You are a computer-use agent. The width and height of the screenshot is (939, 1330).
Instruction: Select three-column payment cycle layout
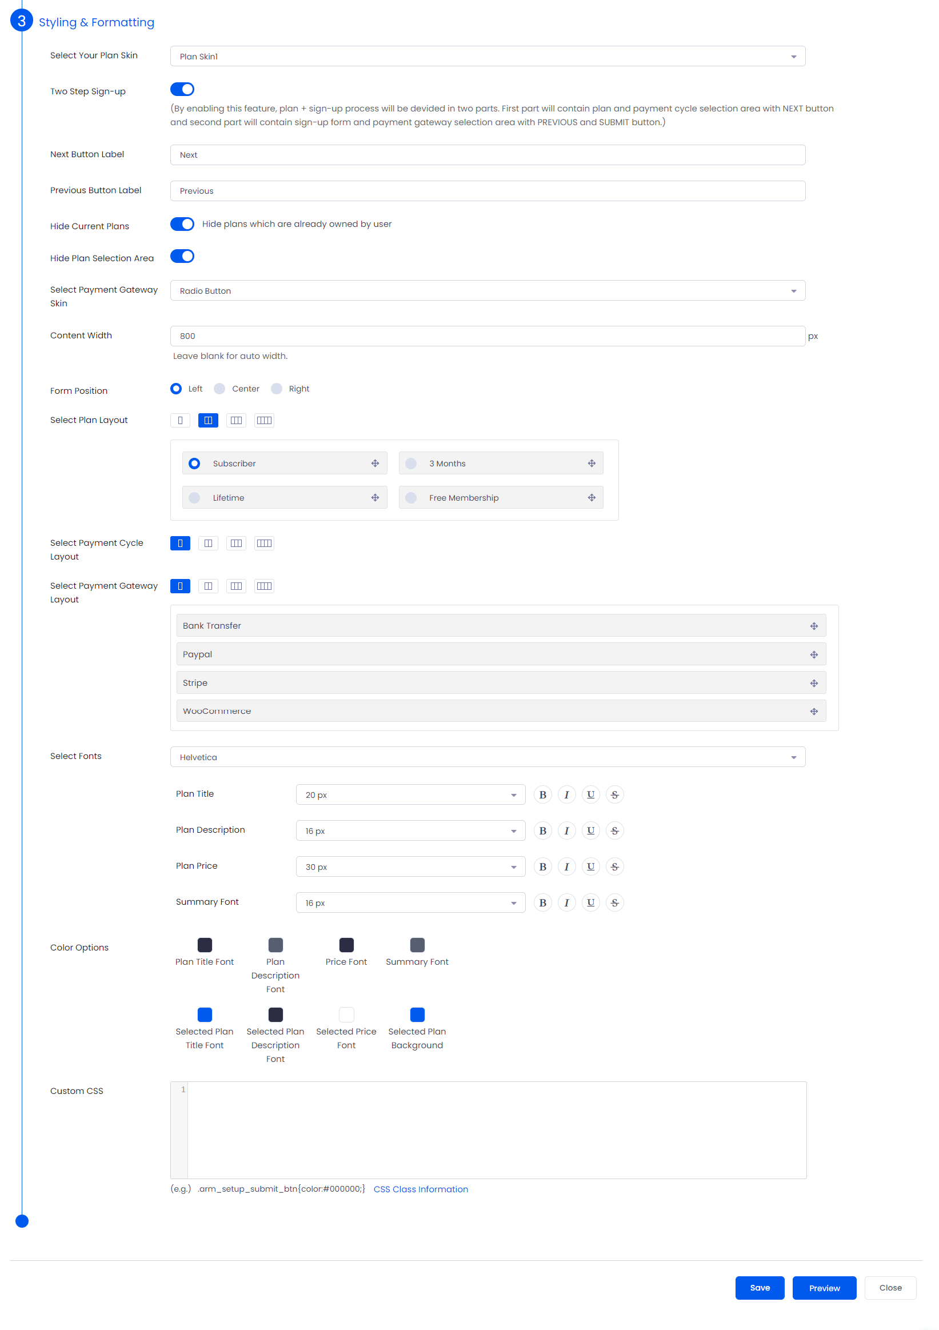237,544
